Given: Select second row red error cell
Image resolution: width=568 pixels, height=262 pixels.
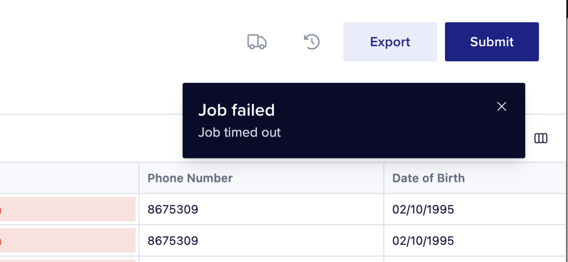Looking at the screenshot, I should [x=68, y=240].
